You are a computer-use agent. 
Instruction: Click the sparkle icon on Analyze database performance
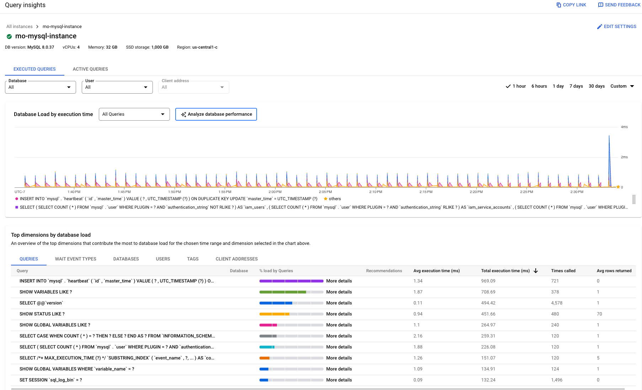[184, 114]
